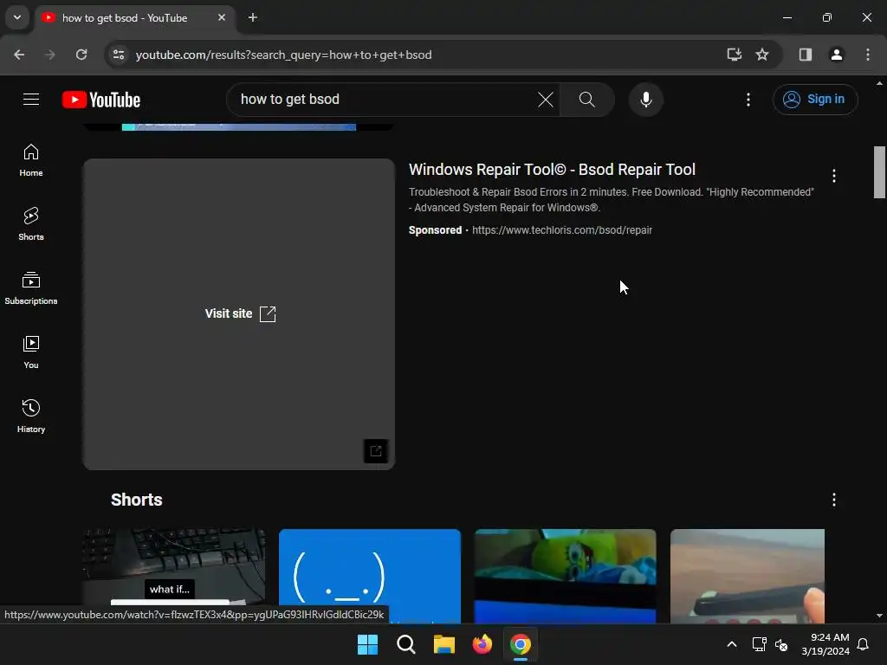Click the scrollbar down arrow
The image size is (887, 665).
pyautogui.click(x=879, y=616)
